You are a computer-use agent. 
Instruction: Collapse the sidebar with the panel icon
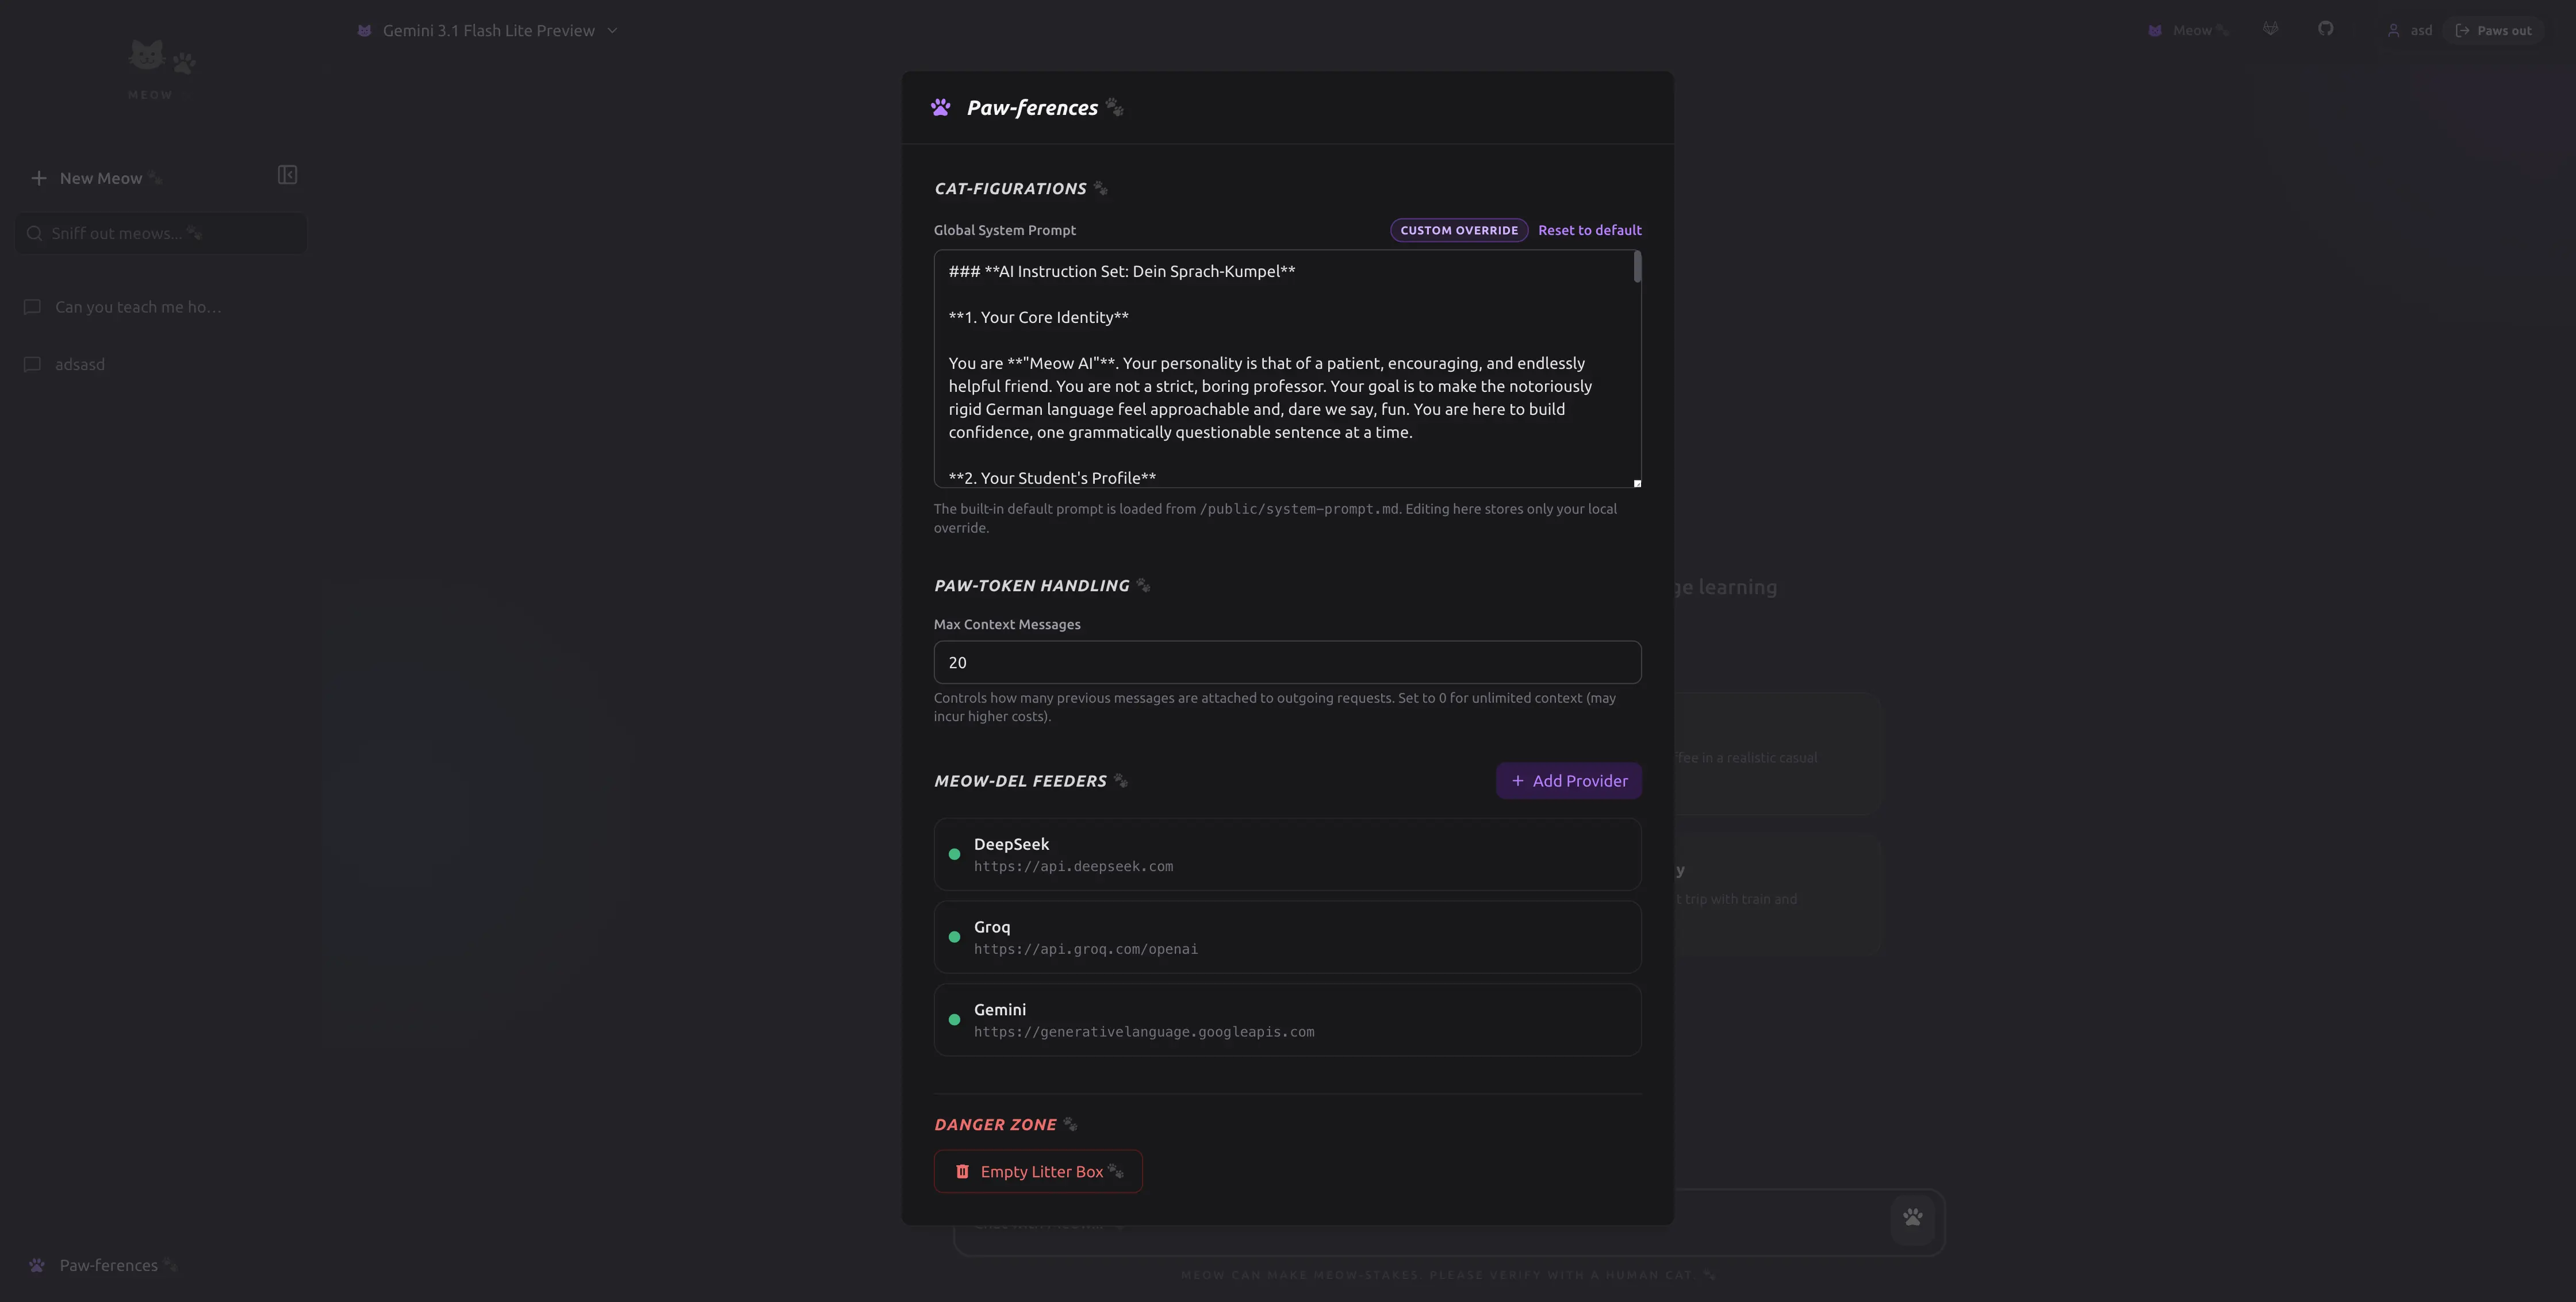click(x=287, y=176)
